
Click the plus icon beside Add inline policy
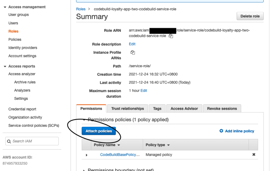coord(221,131)
